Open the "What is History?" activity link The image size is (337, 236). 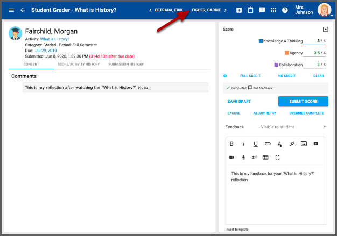coord(55,39)
